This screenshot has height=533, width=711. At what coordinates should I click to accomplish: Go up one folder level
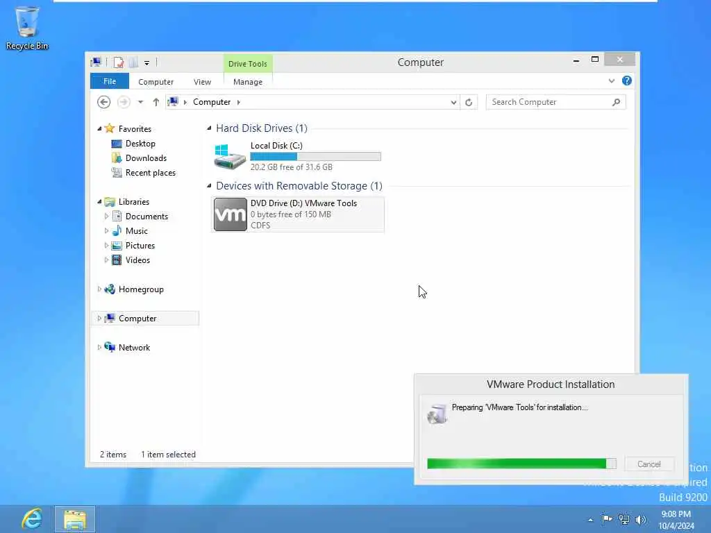pos(156,102)
